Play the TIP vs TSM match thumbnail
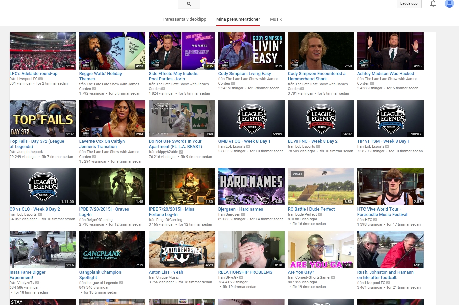459x305 pixels. (x=390, y=119)
